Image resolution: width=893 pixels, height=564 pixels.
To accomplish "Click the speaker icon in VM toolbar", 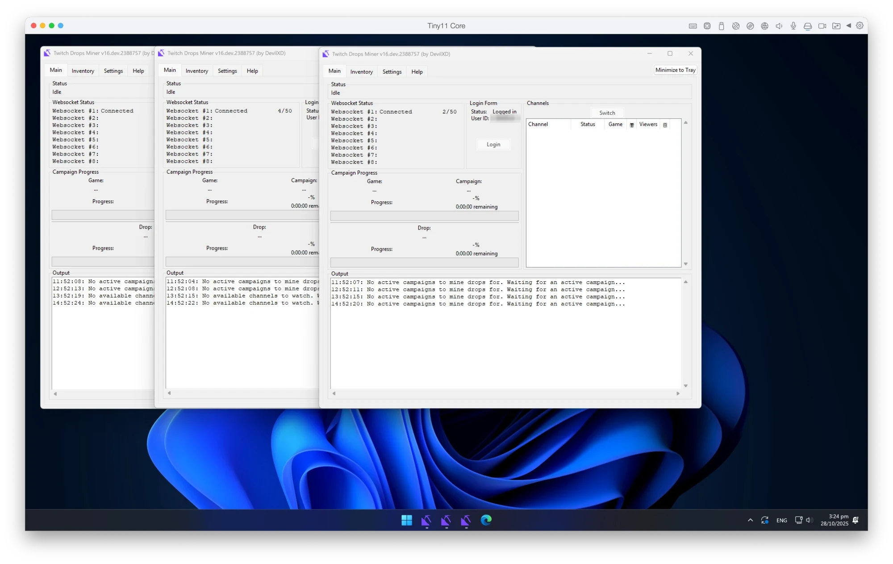I will [x=779, y=26].
